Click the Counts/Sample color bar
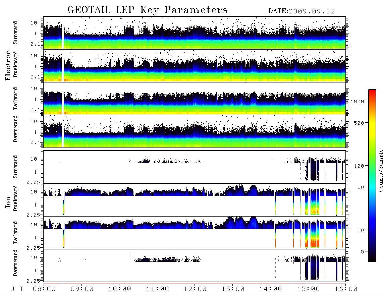This screenshot has width=383, height=295. point(372,176)
